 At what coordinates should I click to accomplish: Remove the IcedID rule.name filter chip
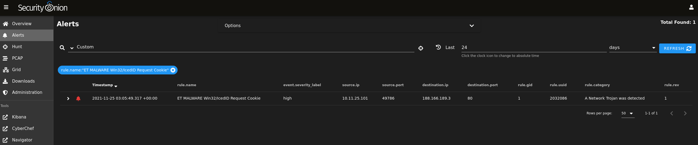pos(173,70)
